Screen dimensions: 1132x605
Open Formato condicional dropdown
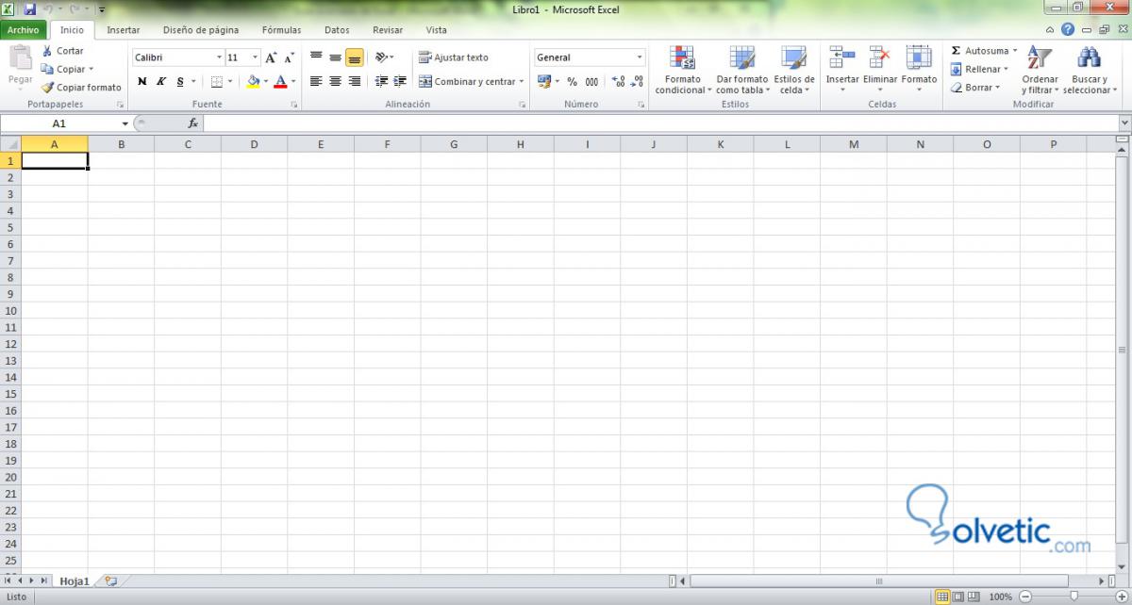[683, 71]
